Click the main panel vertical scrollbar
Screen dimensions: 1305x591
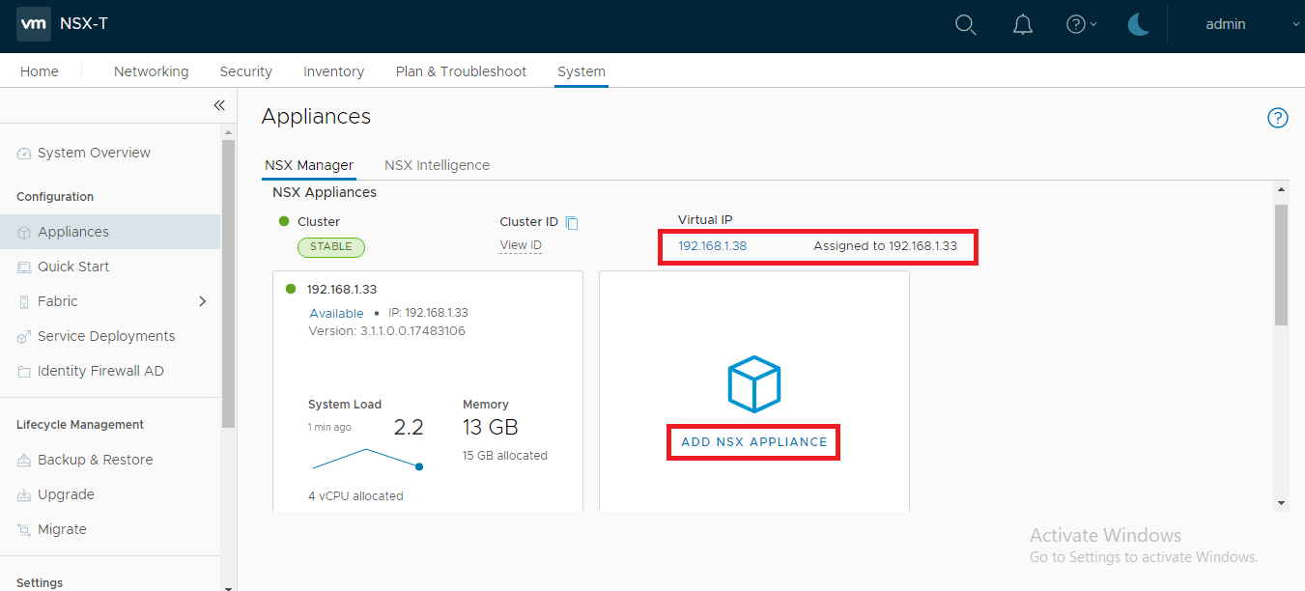tap(1281, 265)
